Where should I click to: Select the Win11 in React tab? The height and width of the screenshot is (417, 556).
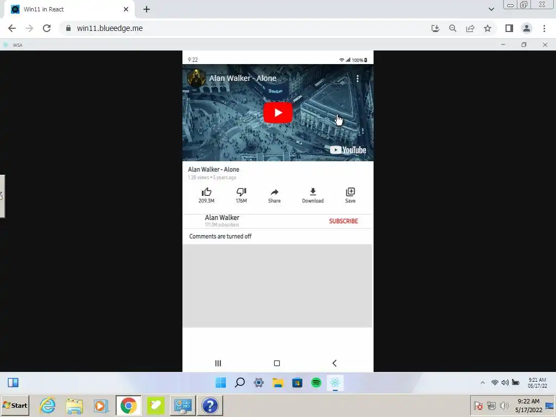(x=69, y=10)
